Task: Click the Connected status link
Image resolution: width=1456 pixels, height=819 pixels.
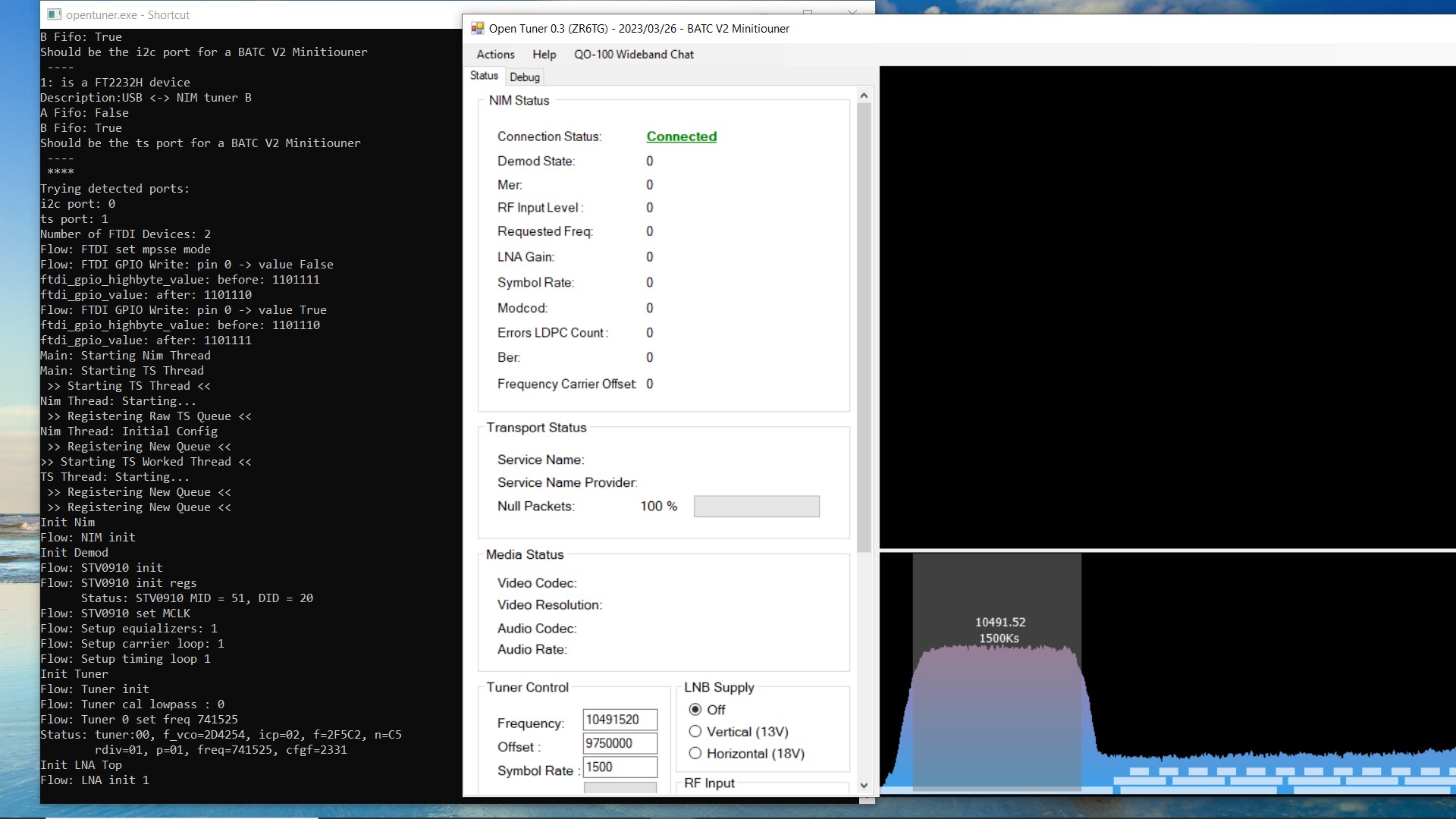Action: point(681,136)
